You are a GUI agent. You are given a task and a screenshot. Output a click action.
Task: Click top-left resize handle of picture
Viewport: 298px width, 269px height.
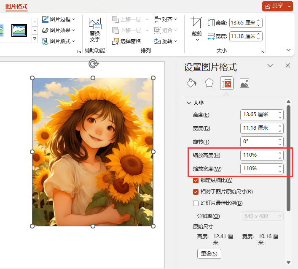32,78
